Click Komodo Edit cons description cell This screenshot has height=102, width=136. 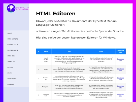click(x=101, y=95)
